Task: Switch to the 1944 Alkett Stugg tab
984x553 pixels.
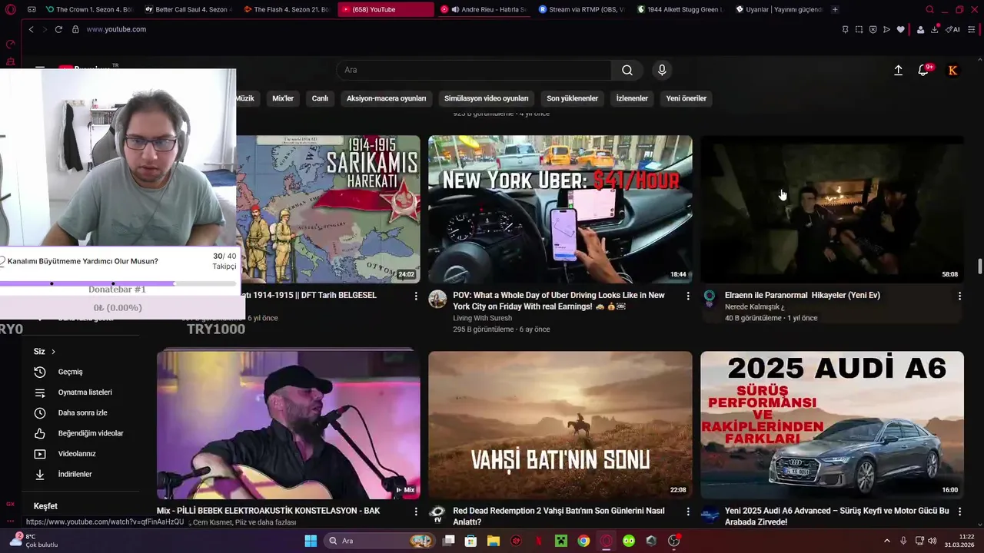Action: point(680,9)
